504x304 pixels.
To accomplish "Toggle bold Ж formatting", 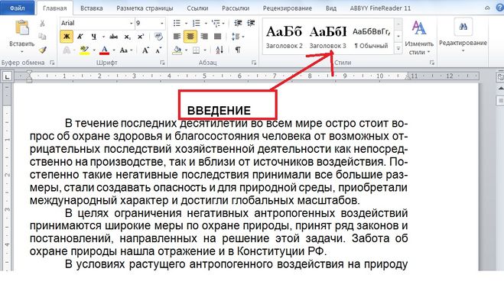I will pyautogui.click(x=67, y=37).
